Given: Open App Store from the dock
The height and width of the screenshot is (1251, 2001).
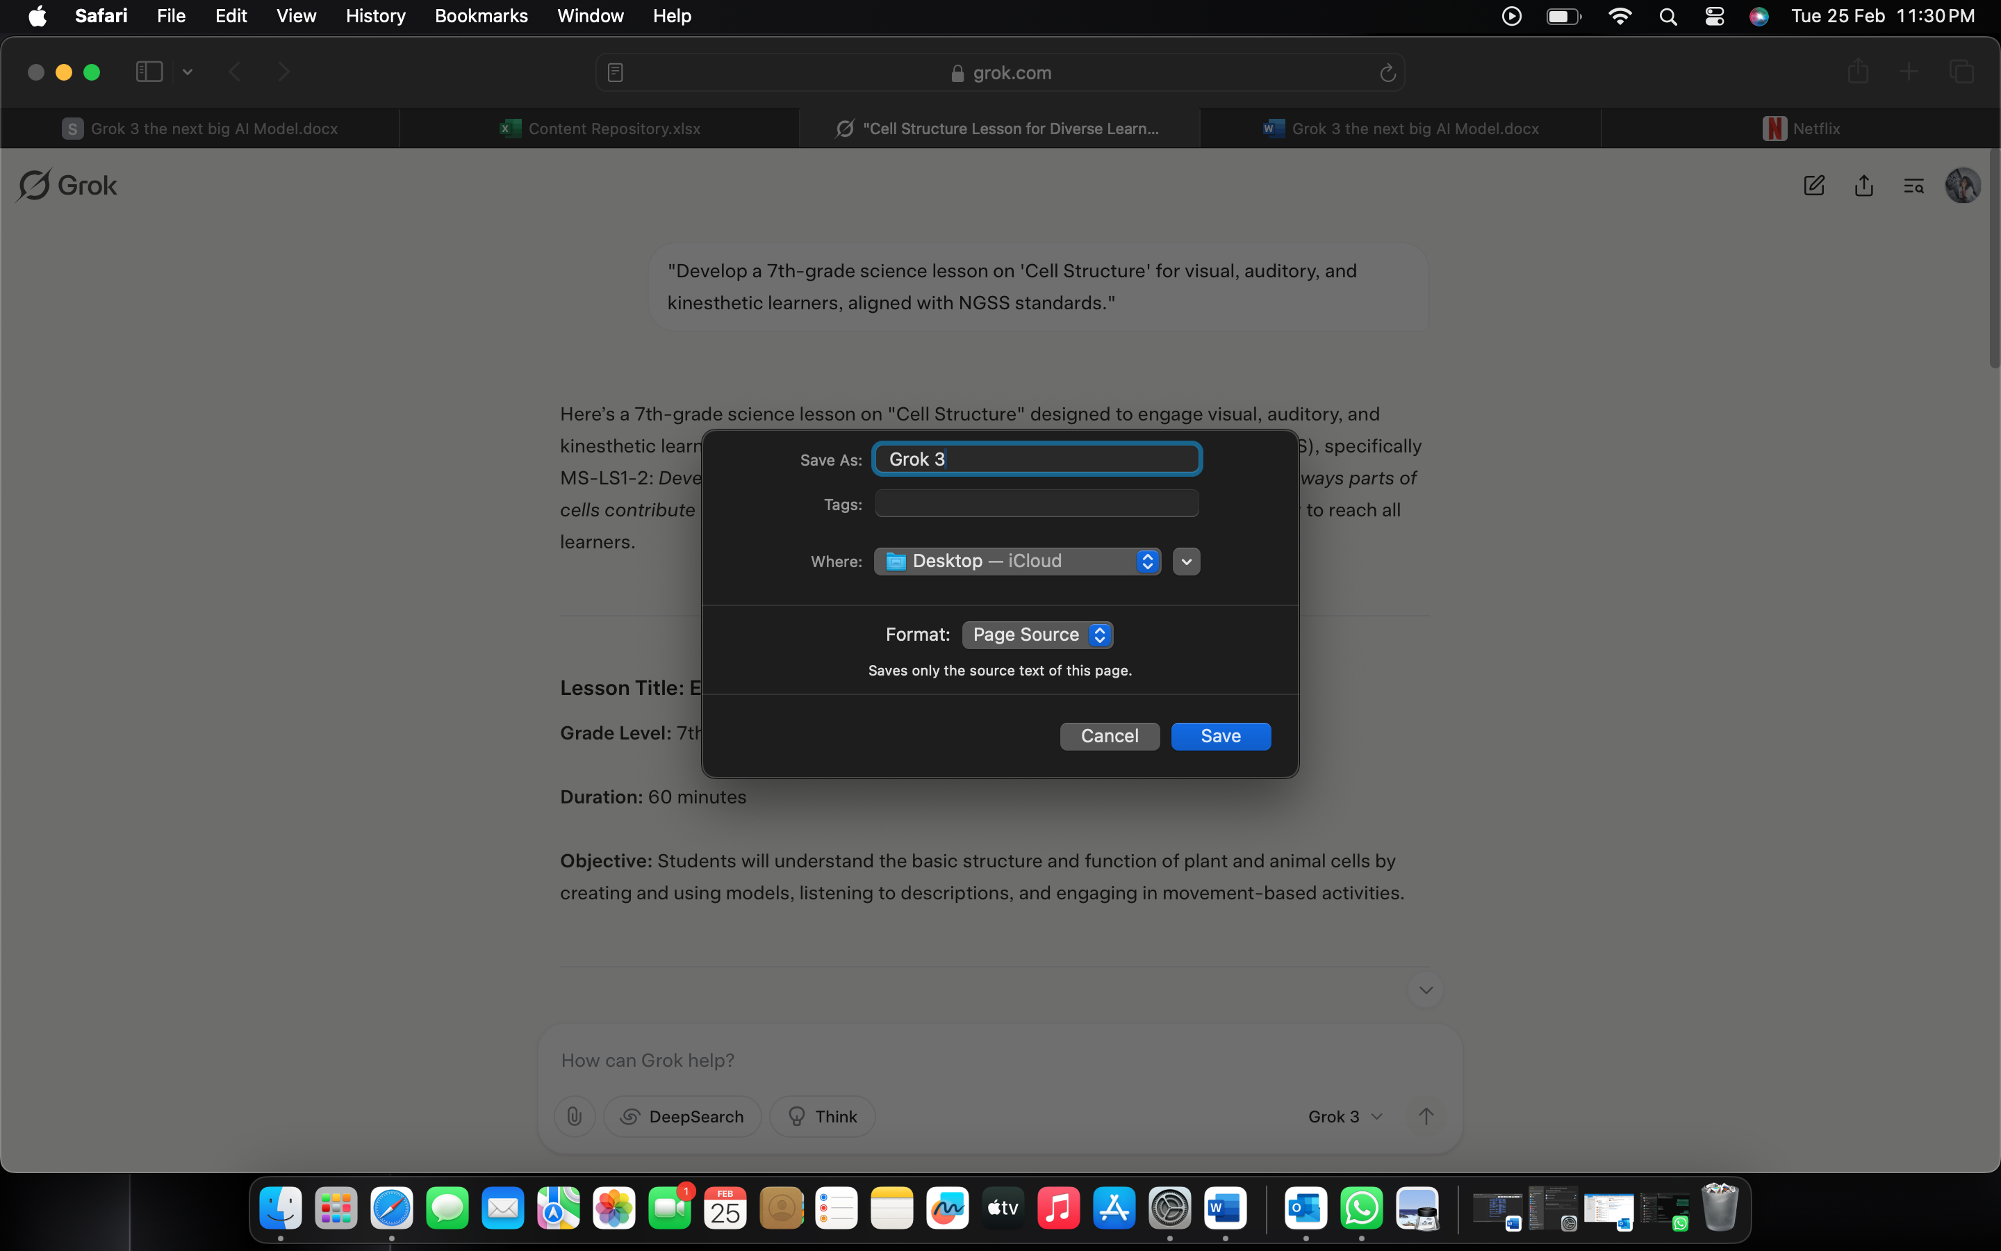Looking at the screenshot, I should (1114, 1209).
